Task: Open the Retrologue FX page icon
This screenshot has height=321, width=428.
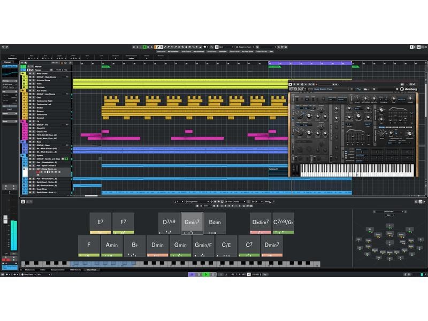Action: point(374,89)
